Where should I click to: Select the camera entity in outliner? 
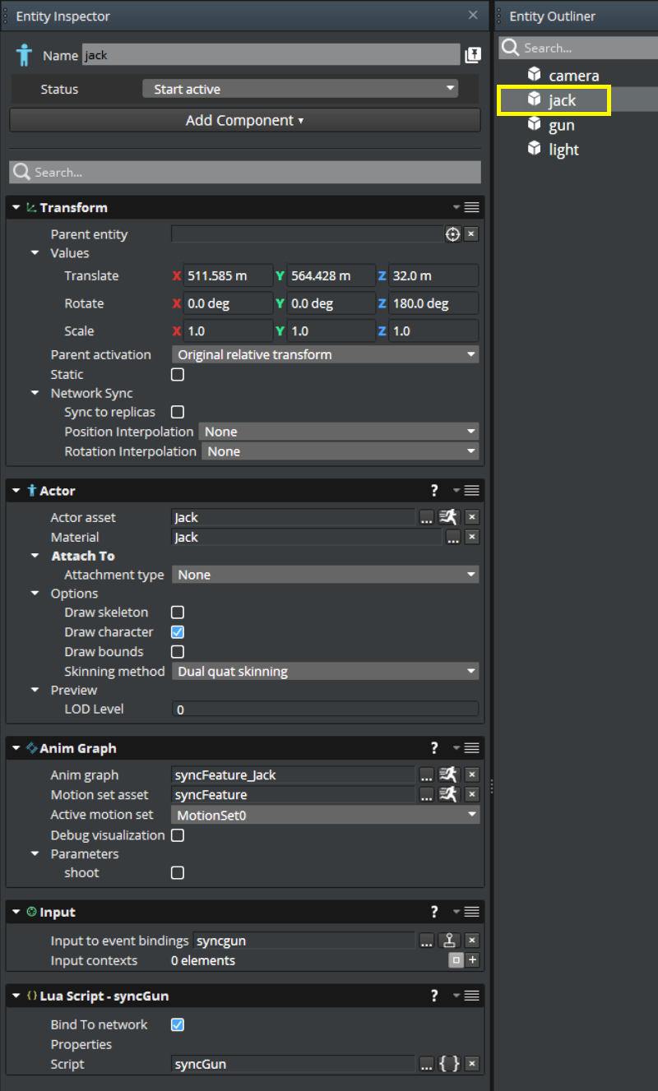coord(572,76)
